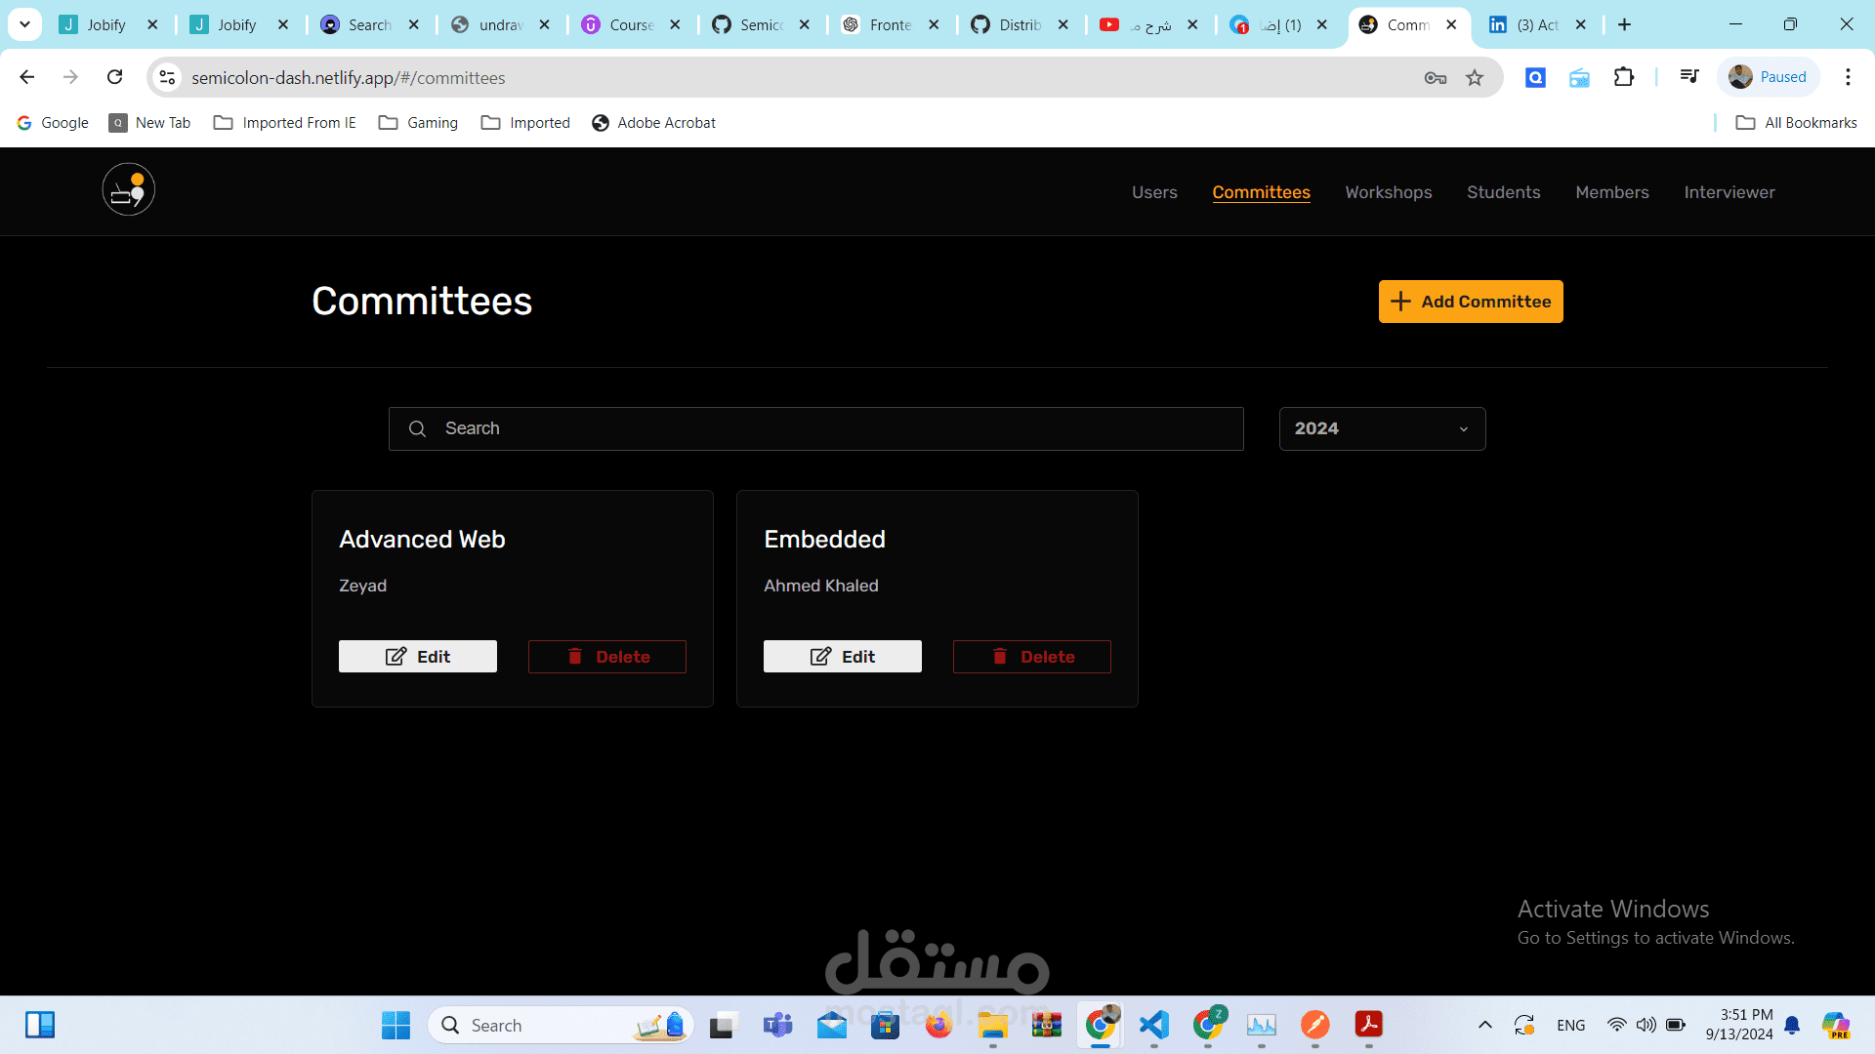
Task: Click the password key icon in the address bar
Action: [1435, 77]
